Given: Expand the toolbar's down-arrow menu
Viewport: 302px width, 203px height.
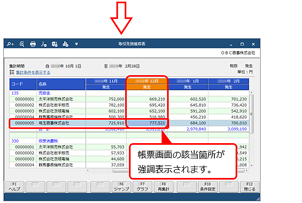Looking at the screenshot, I should [77, 44].
